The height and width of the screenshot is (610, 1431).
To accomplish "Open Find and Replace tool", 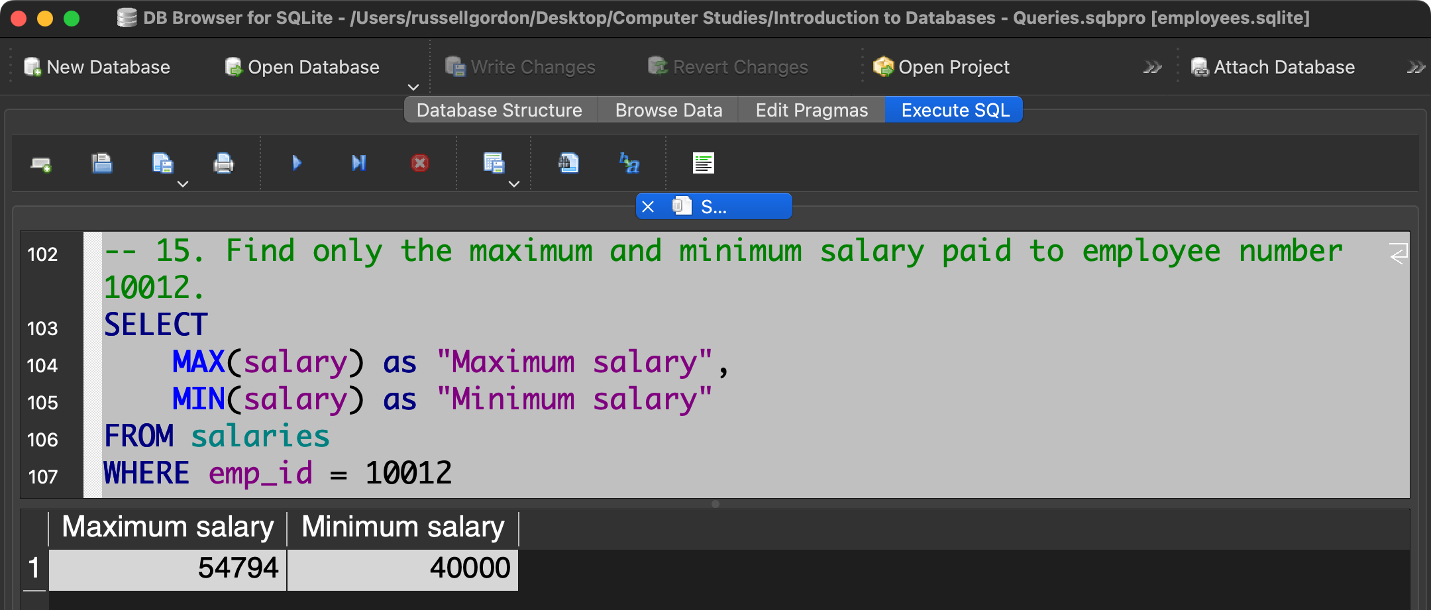I will click(x=629, y=163).
